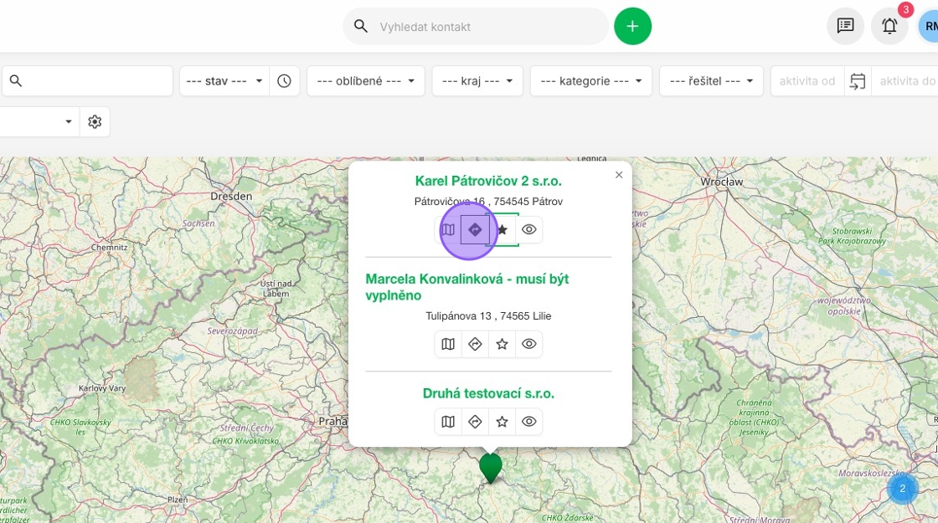Viewport: 938px width, 523px height.
Task: Click the clock history icon next to stav
Action: pos(284,80)
